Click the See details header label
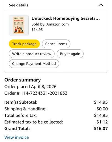Image resolution: width=112 pixels, height=142 pixels. (x=19, y=5)
